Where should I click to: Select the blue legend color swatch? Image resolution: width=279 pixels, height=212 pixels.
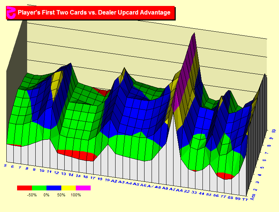pyautogui.click(x=54, y=188)
